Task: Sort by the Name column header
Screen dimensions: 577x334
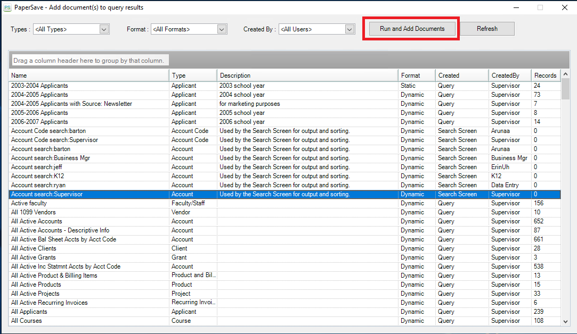Action: point(89,76)
